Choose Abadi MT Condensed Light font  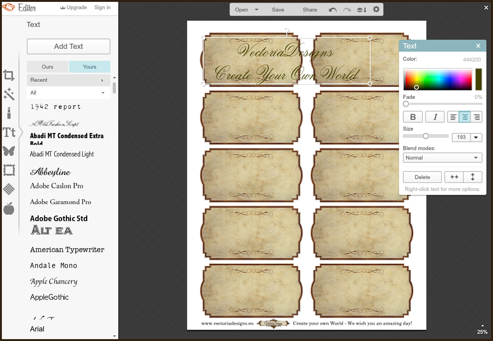[62, 154]
